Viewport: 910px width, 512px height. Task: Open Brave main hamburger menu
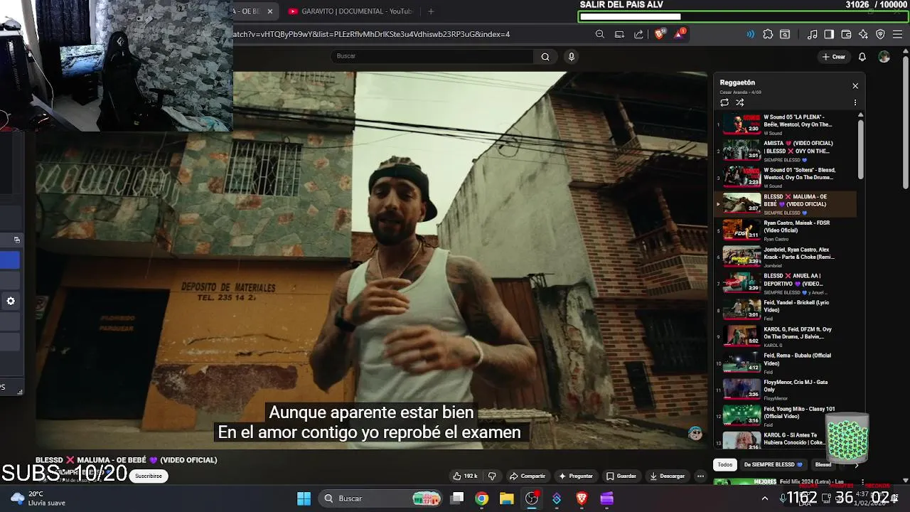pos(899,34)
